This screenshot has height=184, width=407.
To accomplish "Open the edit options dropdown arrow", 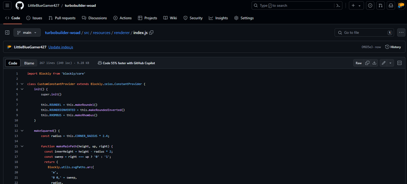I will tap(390, 63).
